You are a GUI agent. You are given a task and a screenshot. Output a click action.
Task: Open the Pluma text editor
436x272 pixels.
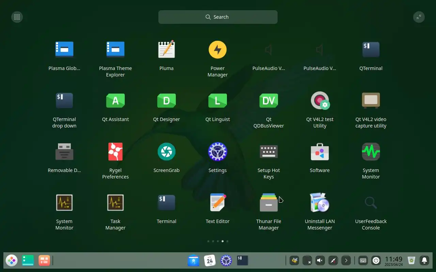[167, 50]
